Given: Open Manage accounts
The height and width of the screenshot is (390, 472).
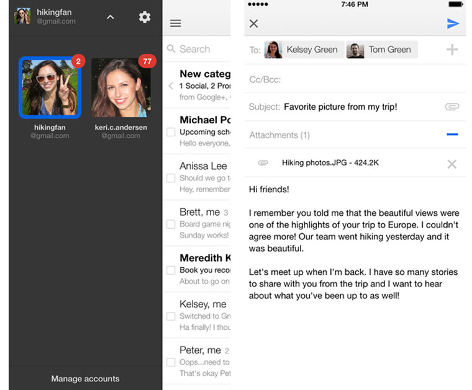Looking at the screenshot, I should point(85,379).
